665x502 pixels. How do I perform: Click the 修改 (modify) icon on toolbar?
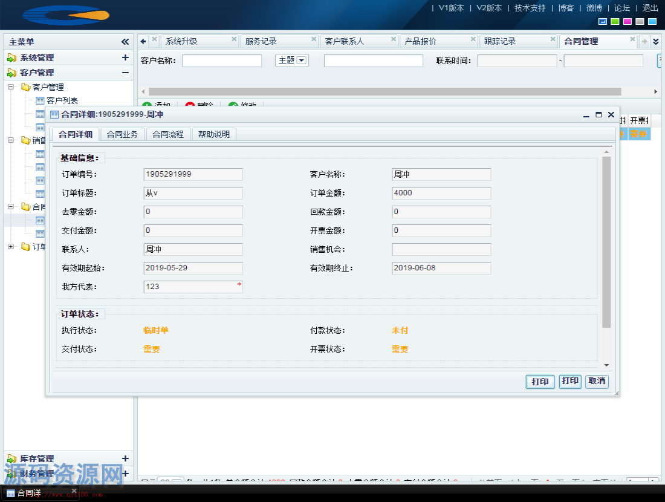tap(233, 104)
